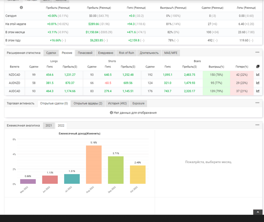Image resolution: width=264 pixels, height=222 pixels.
Task: Switch to the Сделки tab
Action: click(x=51, y=53)
